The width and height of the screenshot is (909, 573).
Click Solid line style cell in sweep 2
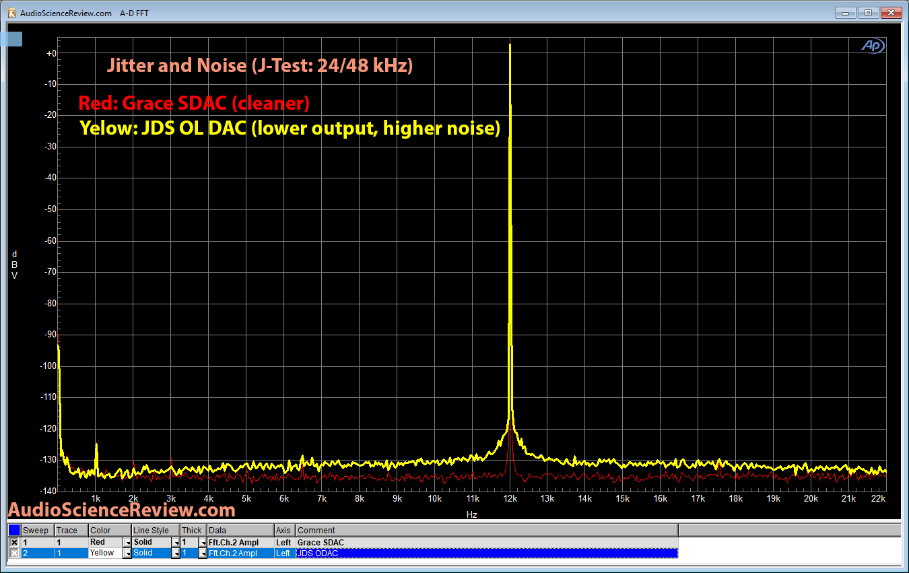click(x=151, y=553)
